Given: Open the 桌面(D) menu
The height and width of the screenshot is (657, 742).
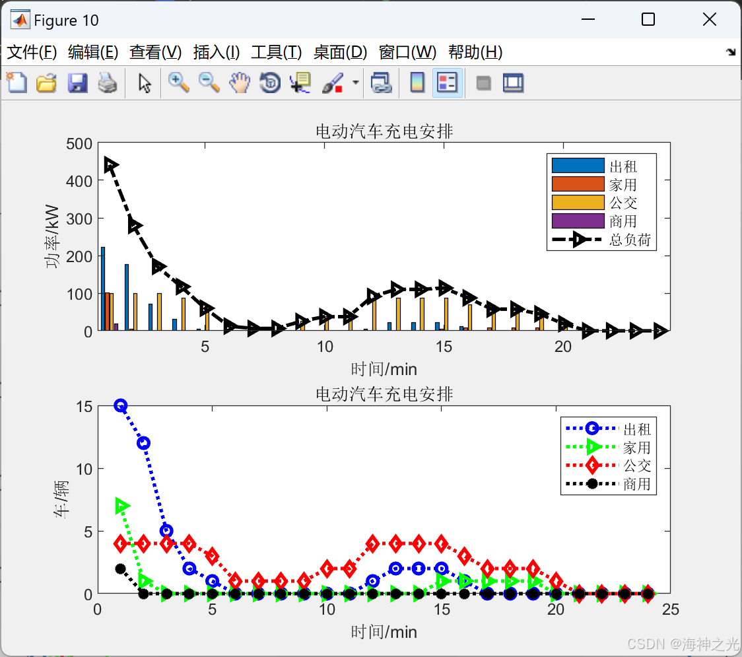Looking at the screenshot, I should [x=340, y=52].
